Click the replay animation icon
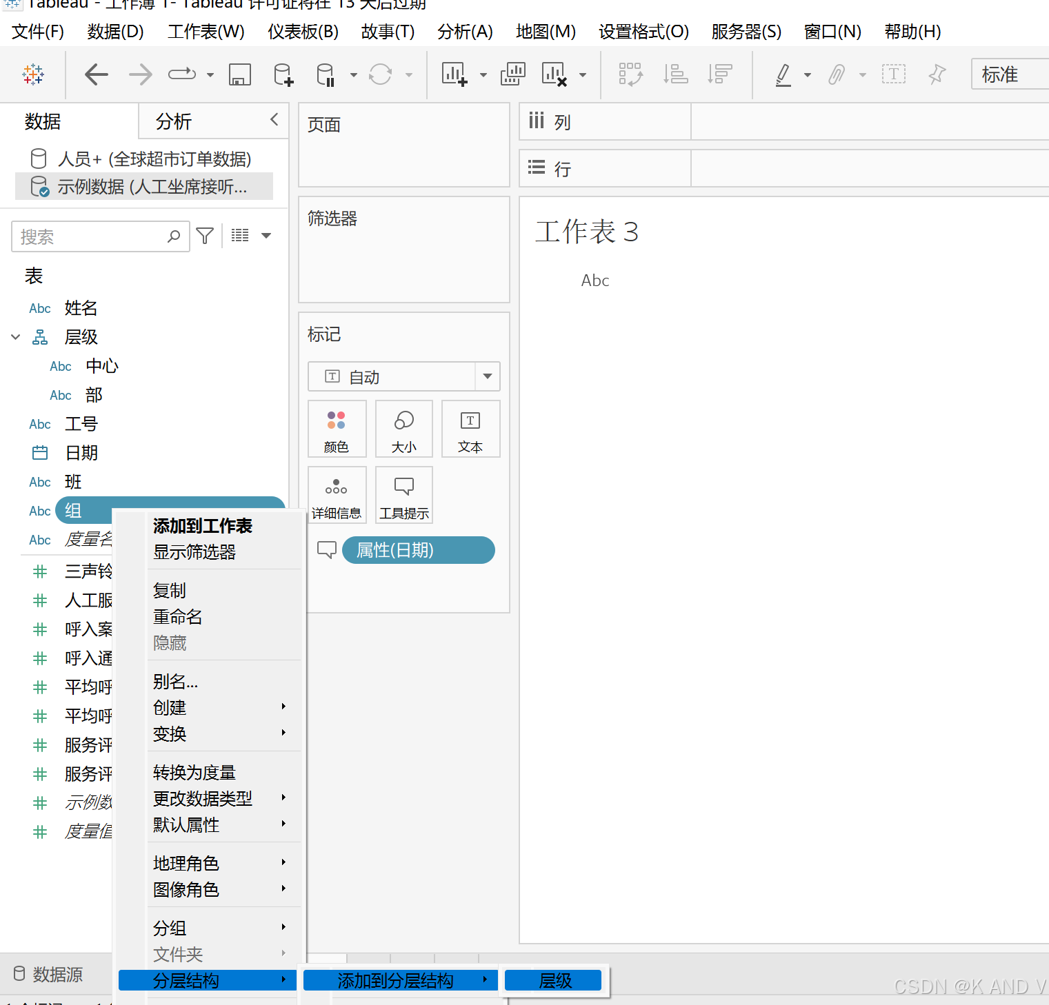1049x1005 pixels. [x=182, y=74]
